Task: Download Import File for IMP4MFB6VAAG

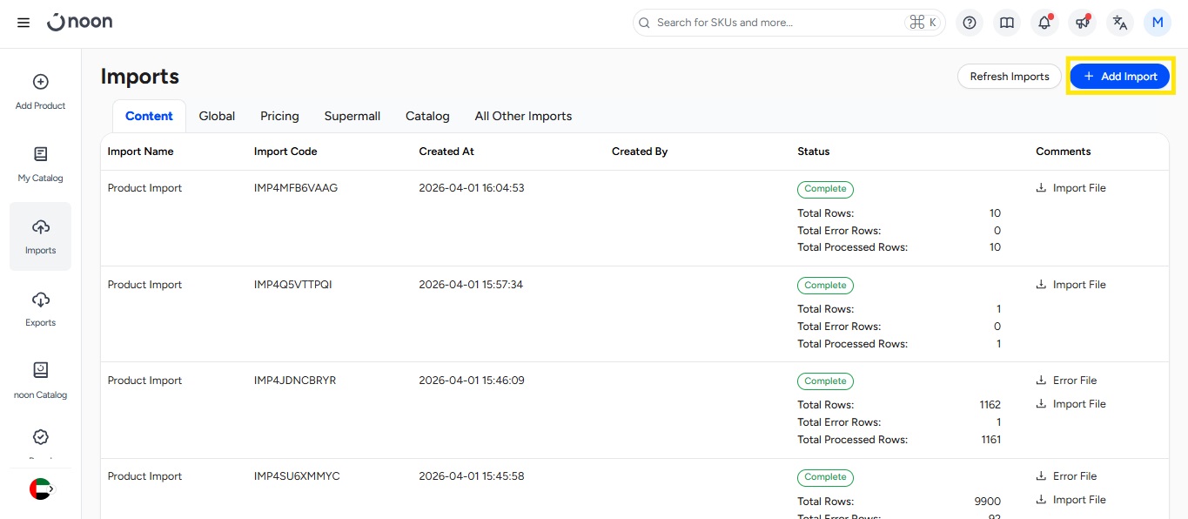Action: click(1071, 188)
